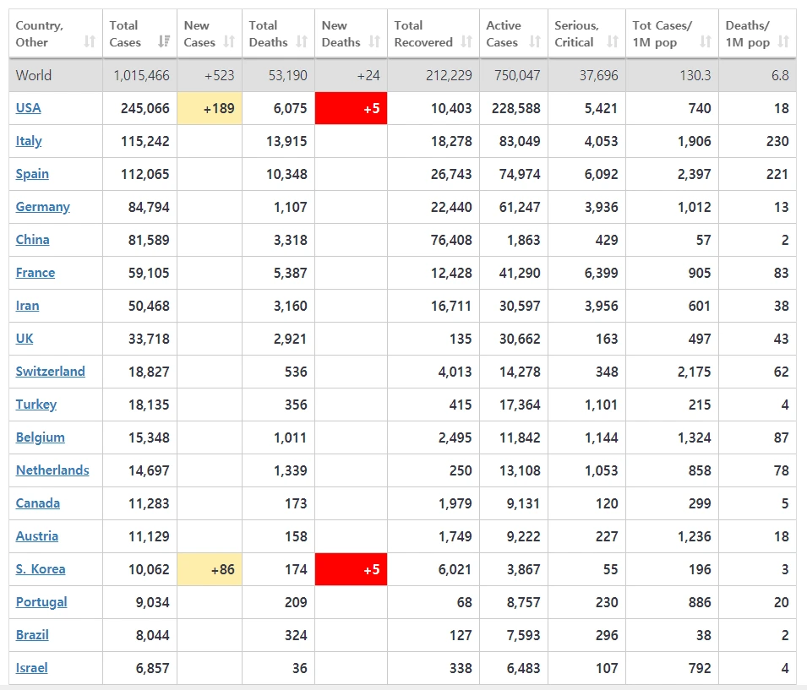Click UK total deaths 2,921
This screenshot has height=690, width=807.
(x=291, y=339)
